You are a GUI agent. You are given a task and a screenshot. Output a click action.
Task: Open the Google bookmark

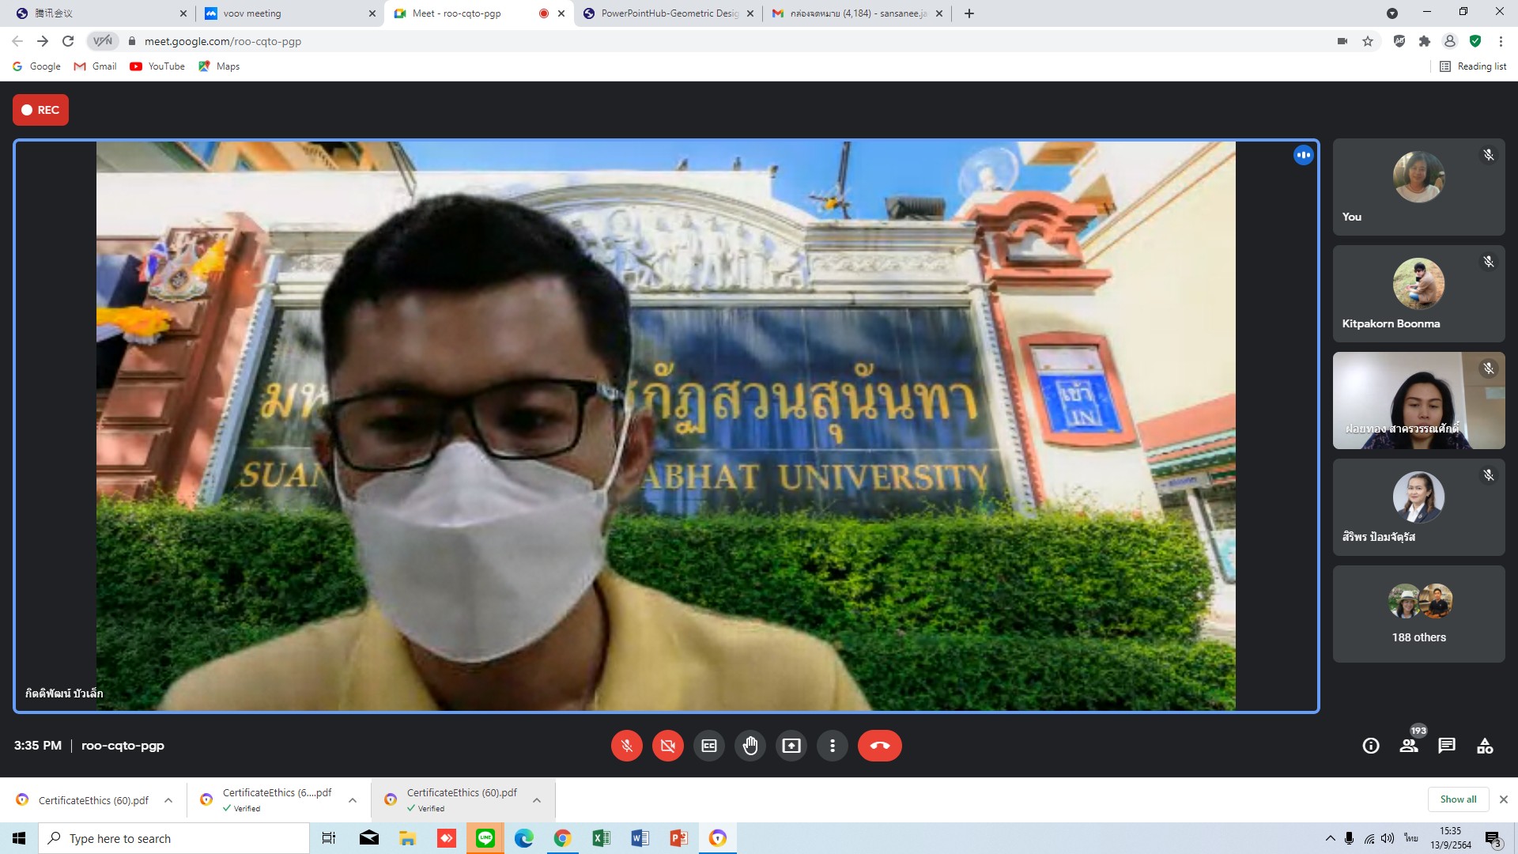36,66
